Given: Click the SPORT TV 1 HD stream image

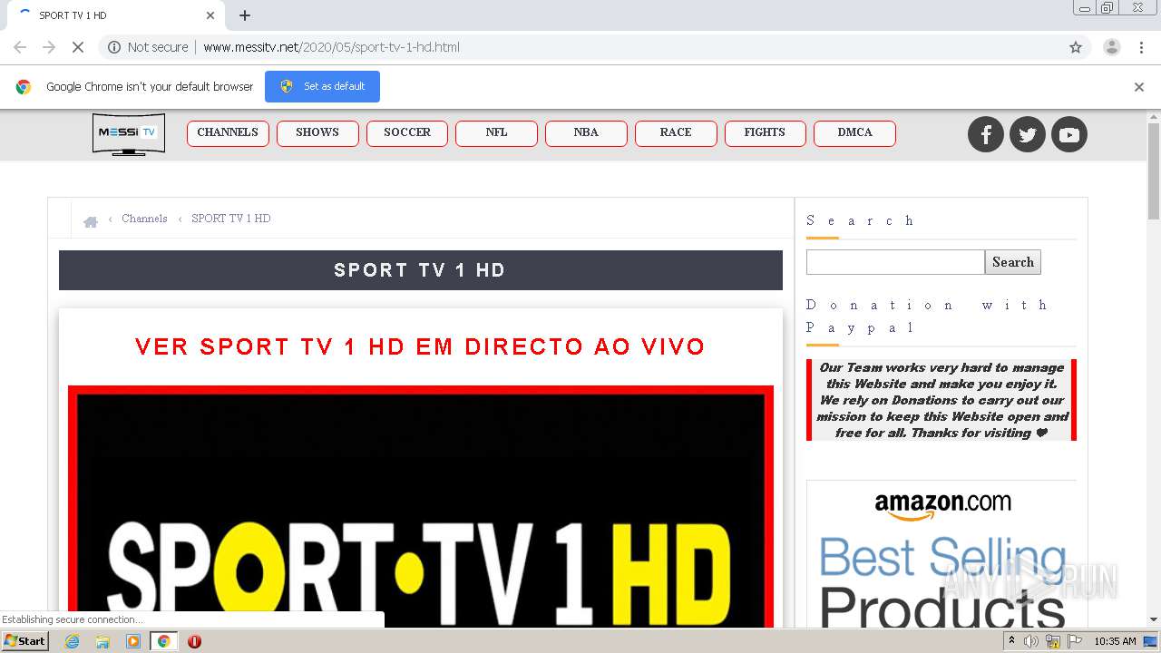Looking at the screenshot, I should [421, 507].
